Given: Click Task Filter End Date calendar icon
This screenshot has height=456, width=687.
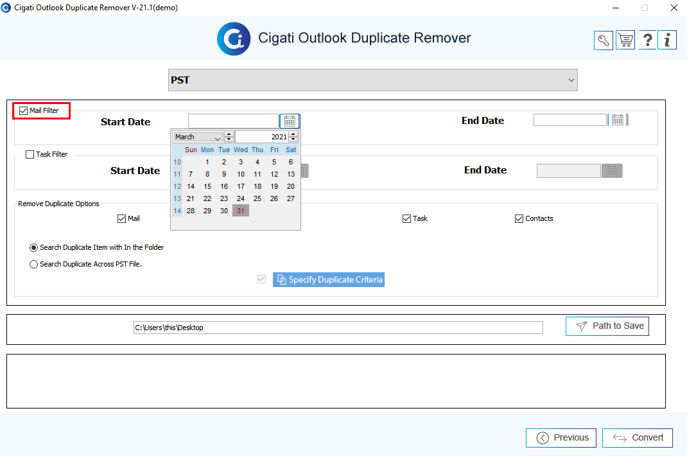Looking at the screenshot, I should 612,171.
